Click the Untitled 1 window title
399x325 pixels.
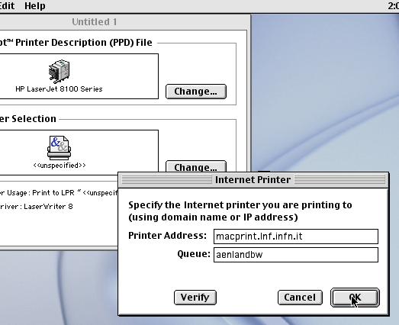click(x=95, y=22)
